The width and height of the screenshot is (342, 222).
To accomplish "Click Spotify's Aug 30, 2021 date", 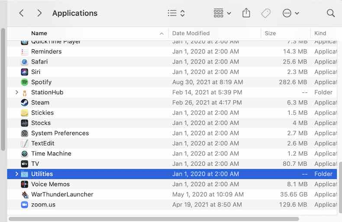I will pos(207,82).
